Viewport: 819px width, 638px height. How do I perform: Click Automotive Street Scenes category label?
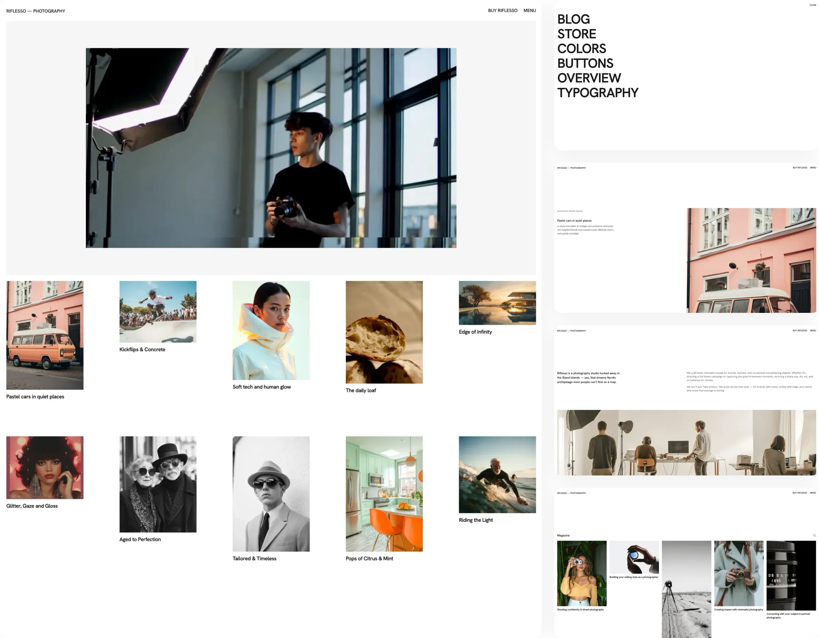[x=570, y=211]
